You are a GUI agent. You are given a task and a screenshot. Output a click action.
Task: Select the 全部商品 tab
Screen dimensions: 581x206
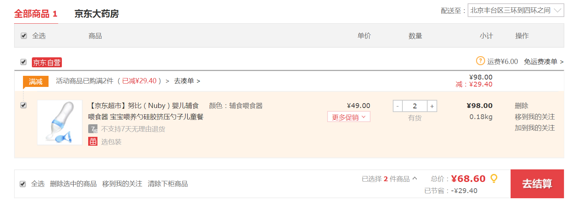(36, 14)
